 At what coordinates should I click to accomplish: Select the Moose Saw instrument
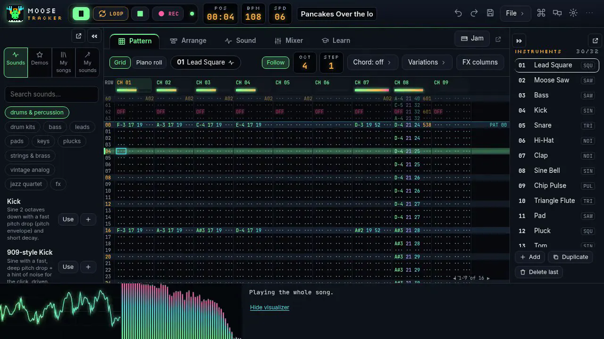point(557,80)
